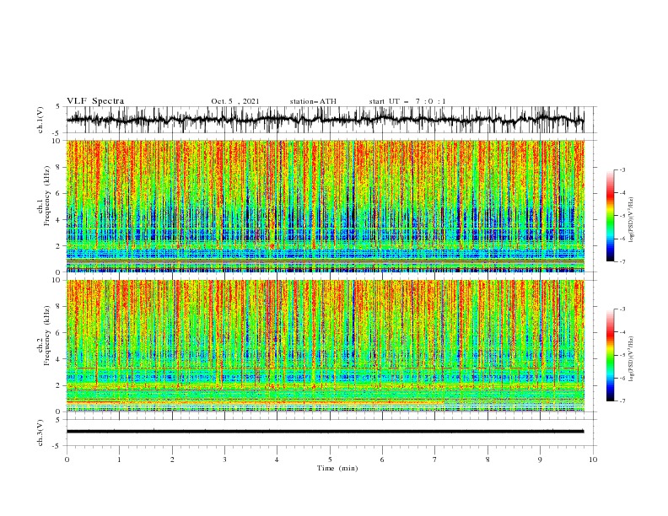Click inside the ch.1 spectrogram panel
The image size is (668, 516).
coord(325,206)
